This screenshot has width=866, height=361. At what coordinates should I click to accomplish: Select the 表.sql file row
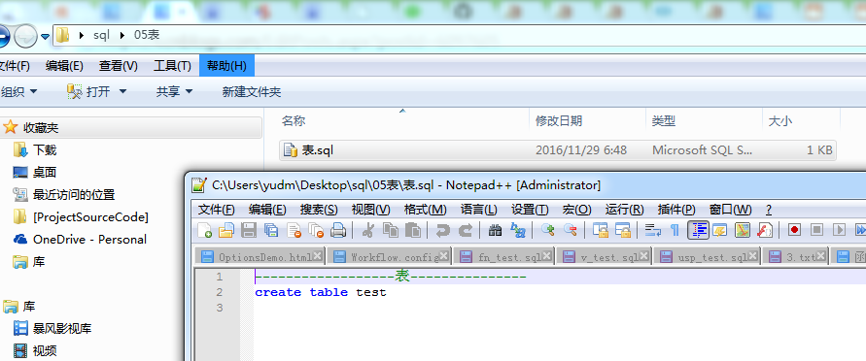(x=558, y=149)
